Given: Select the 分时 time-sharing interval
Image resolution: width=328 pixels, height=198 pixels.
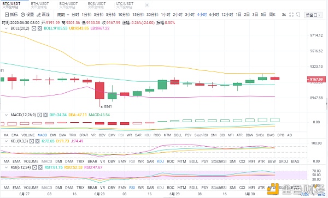Looking at the screenshot, I should tap(75, 15).
